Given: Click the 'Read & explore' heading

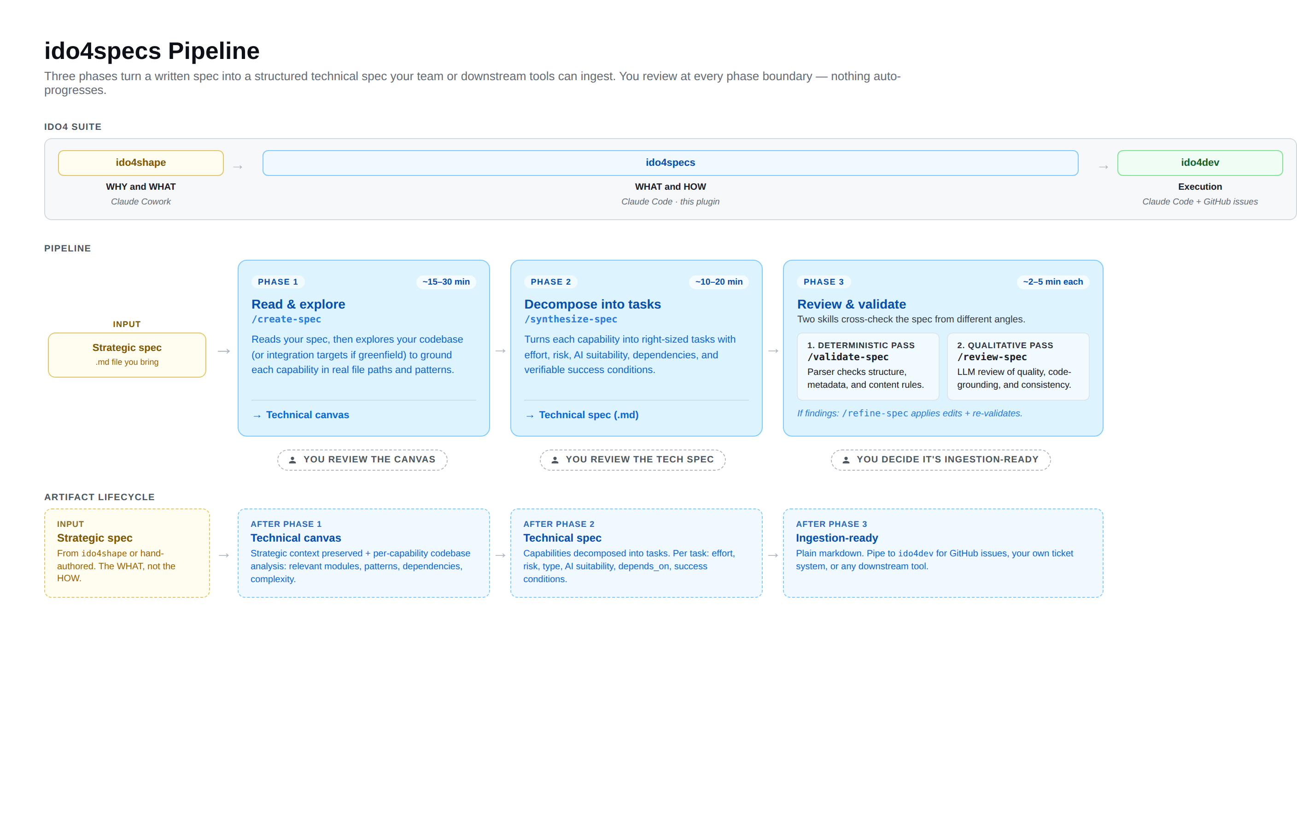Looking at the screenshot, I should click(298, 304).
